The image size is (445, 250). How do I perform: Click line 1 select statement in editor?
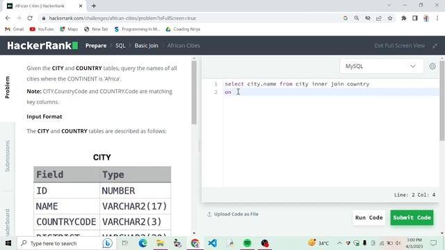click(297, 84)
